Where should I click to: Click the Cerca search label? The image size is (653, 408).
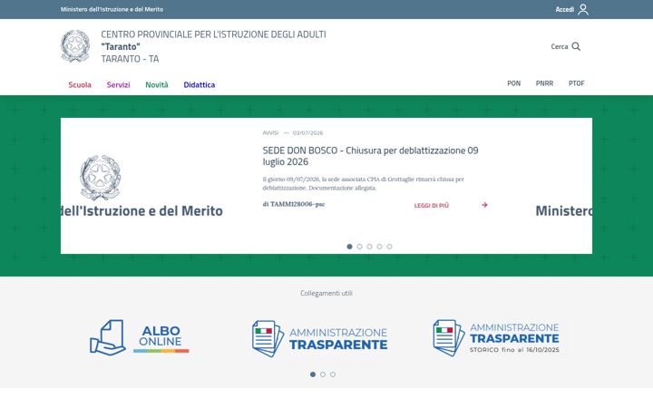(x=560, y=46)
